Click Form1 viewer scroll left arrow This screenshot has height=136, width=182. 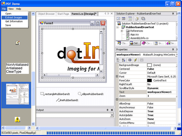click(x=45, y=75)
